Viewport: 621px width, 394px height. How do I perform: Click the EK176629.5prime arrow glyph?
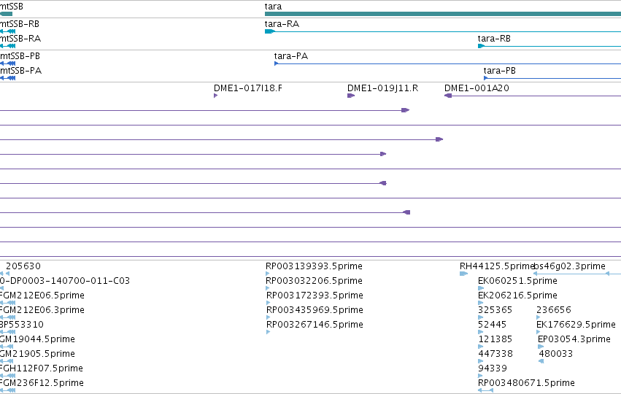coord(539,332)
